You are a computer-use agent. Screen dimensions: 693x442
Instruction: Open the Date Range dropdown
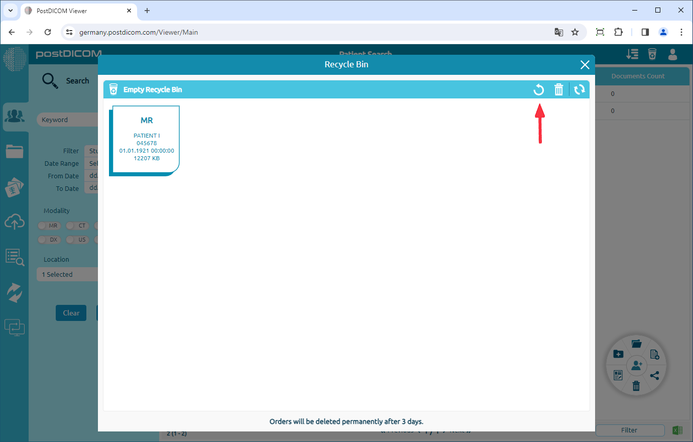[x=93, y=163]
